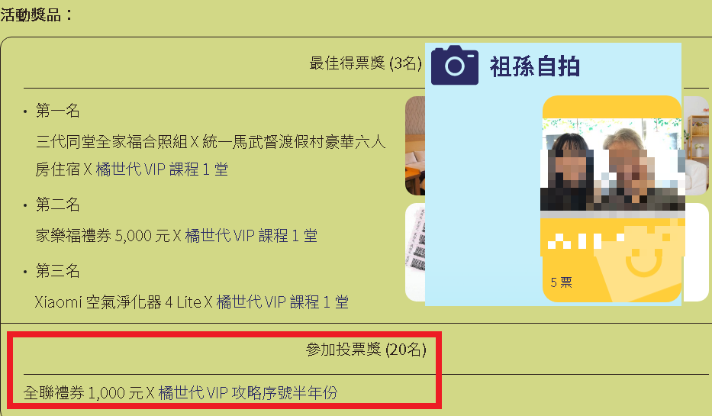The image size is (712, 416).
Task: Open 橘世代 VIP 課程 link under 第一名
Action: [162, 169]
